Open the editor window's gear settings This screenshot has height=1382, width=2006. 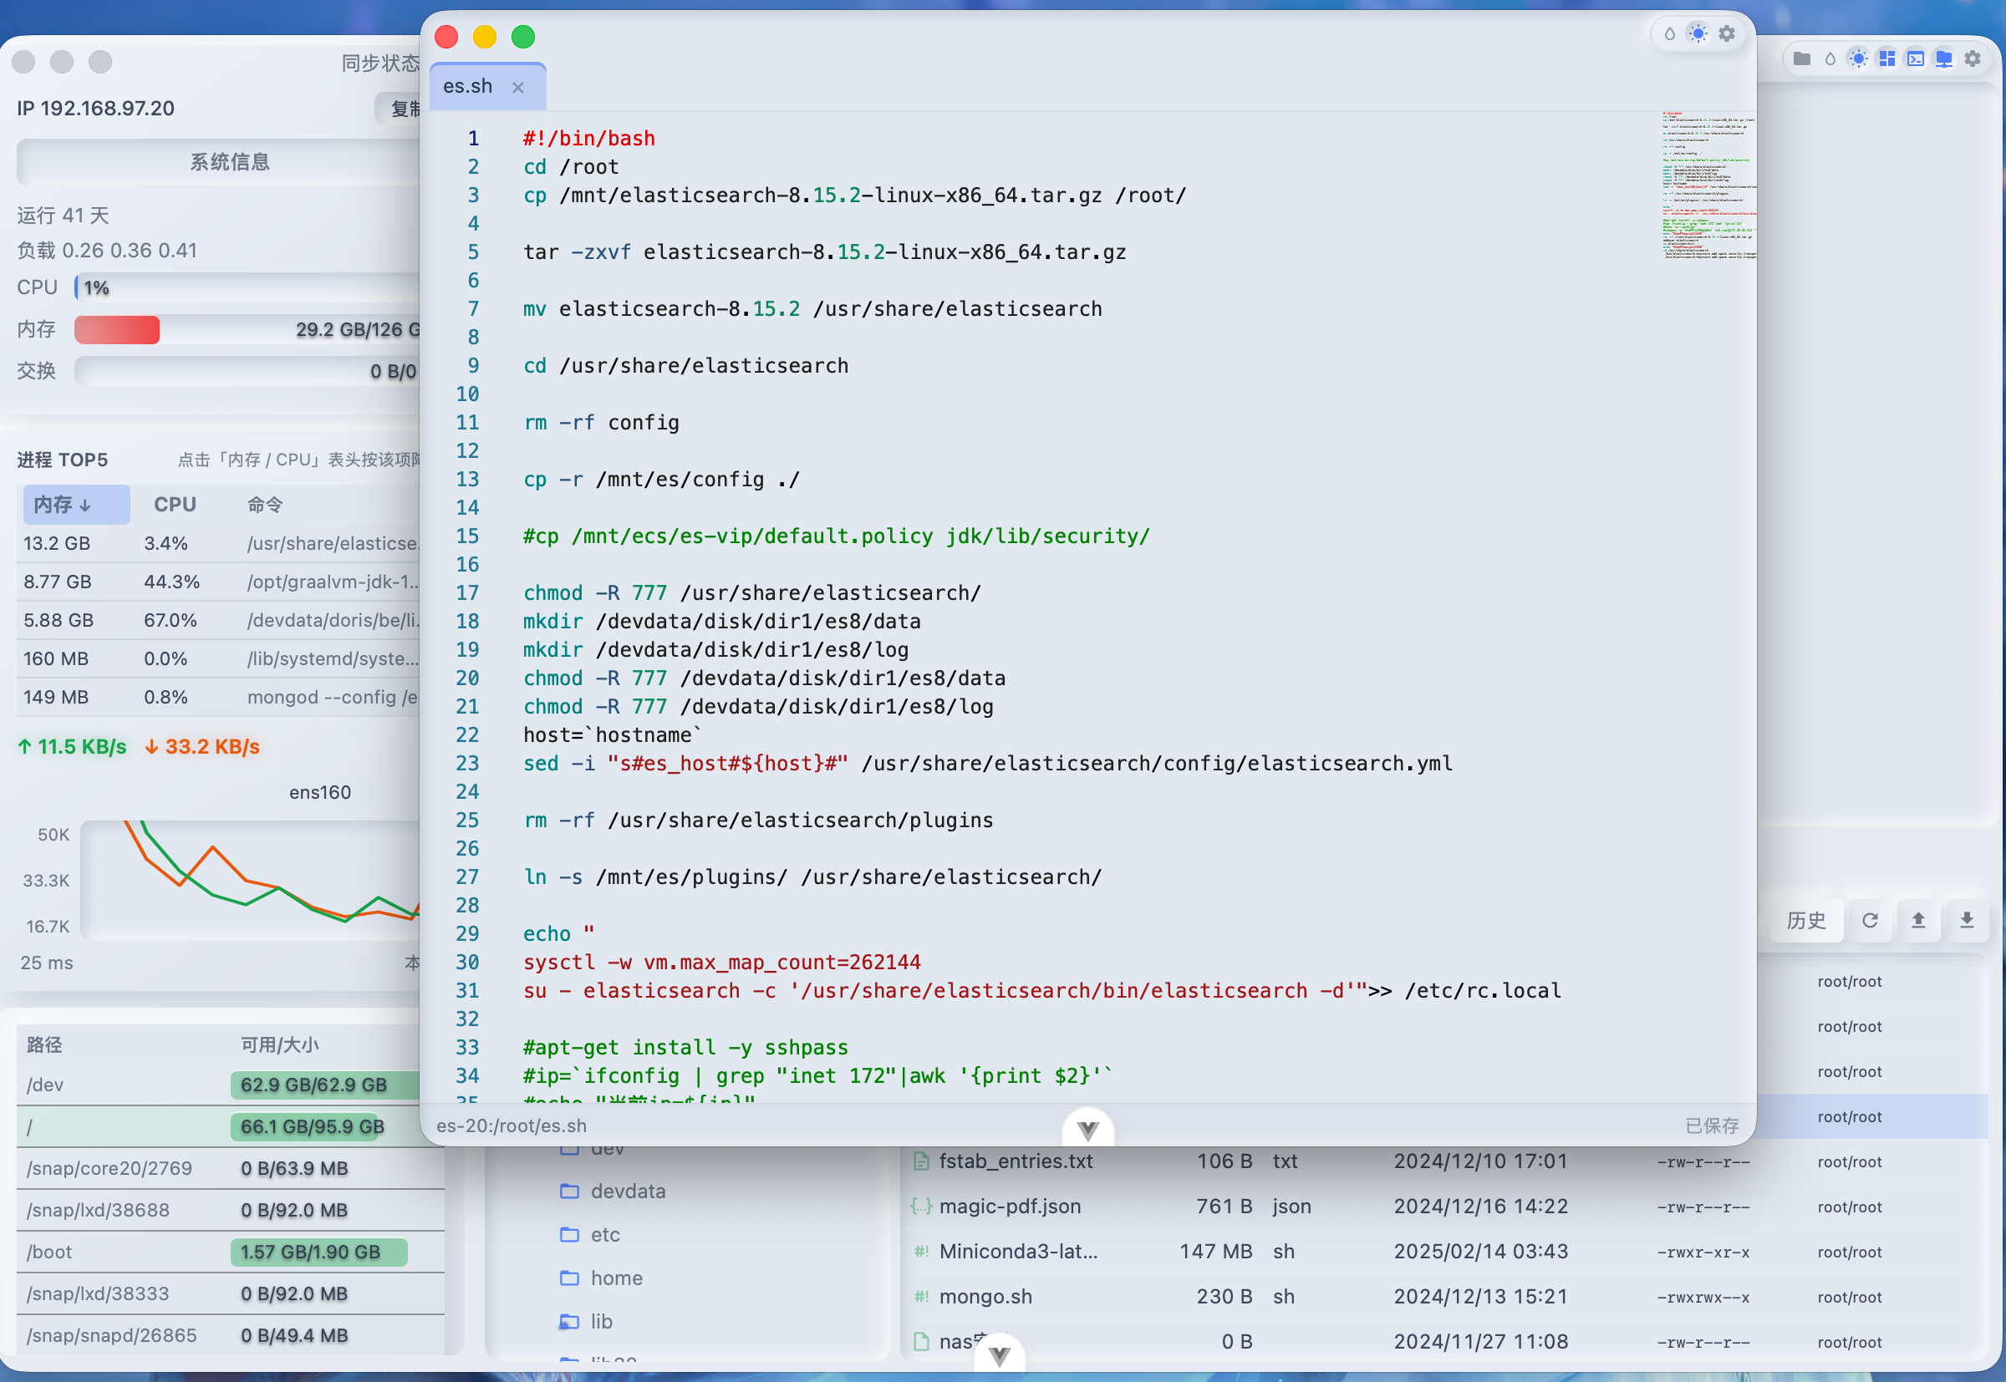[x=1726, y=33]
